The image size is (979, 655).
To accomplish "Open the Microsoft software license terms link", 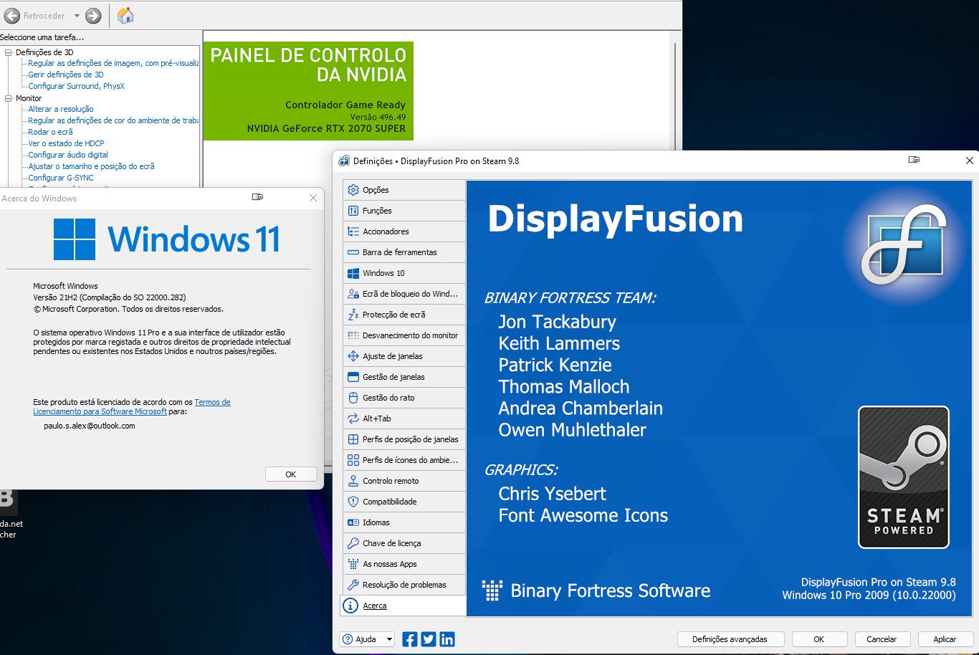I will (100, 411).
